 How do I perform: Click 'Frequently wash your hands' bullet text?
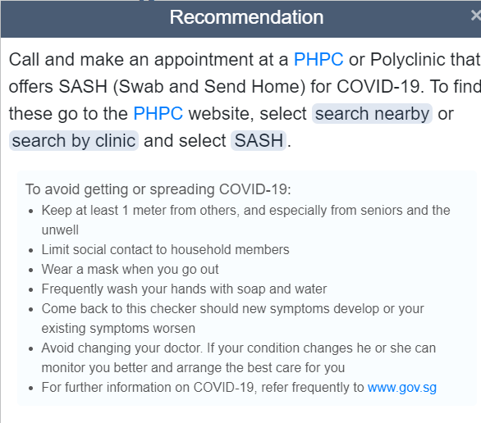pos(184,289)
